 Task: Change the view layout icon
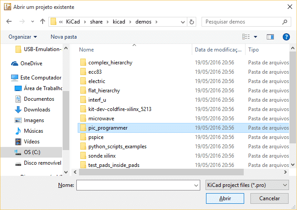click(x=246, y=37)
